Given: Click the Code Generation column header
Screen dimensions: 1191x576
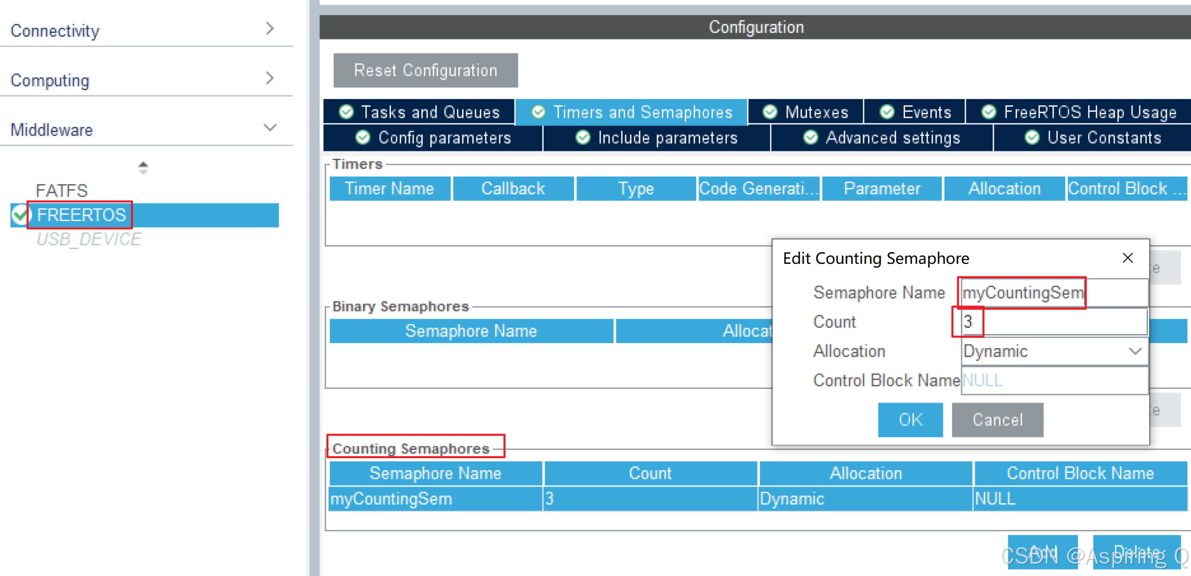Looking at the screenshot, I should [x=759, y=189].
